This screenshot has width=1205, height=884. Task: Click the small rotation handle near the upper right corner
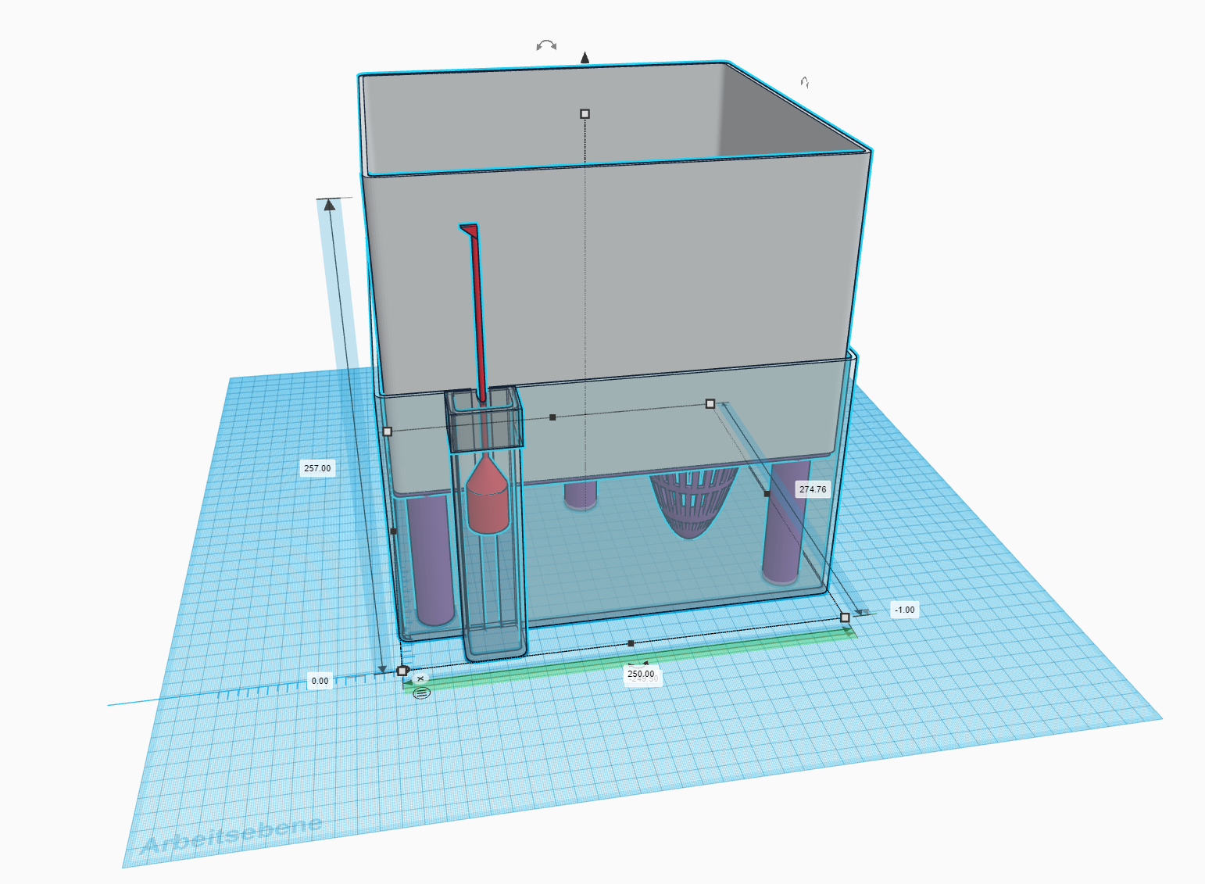pyautogui.click(x=805, y=82)
